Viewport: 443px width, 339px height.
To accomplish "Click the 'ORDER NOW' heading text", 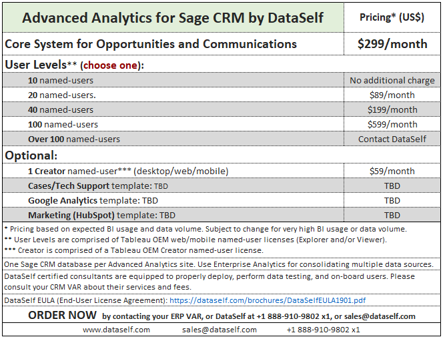I will [62, 315].
